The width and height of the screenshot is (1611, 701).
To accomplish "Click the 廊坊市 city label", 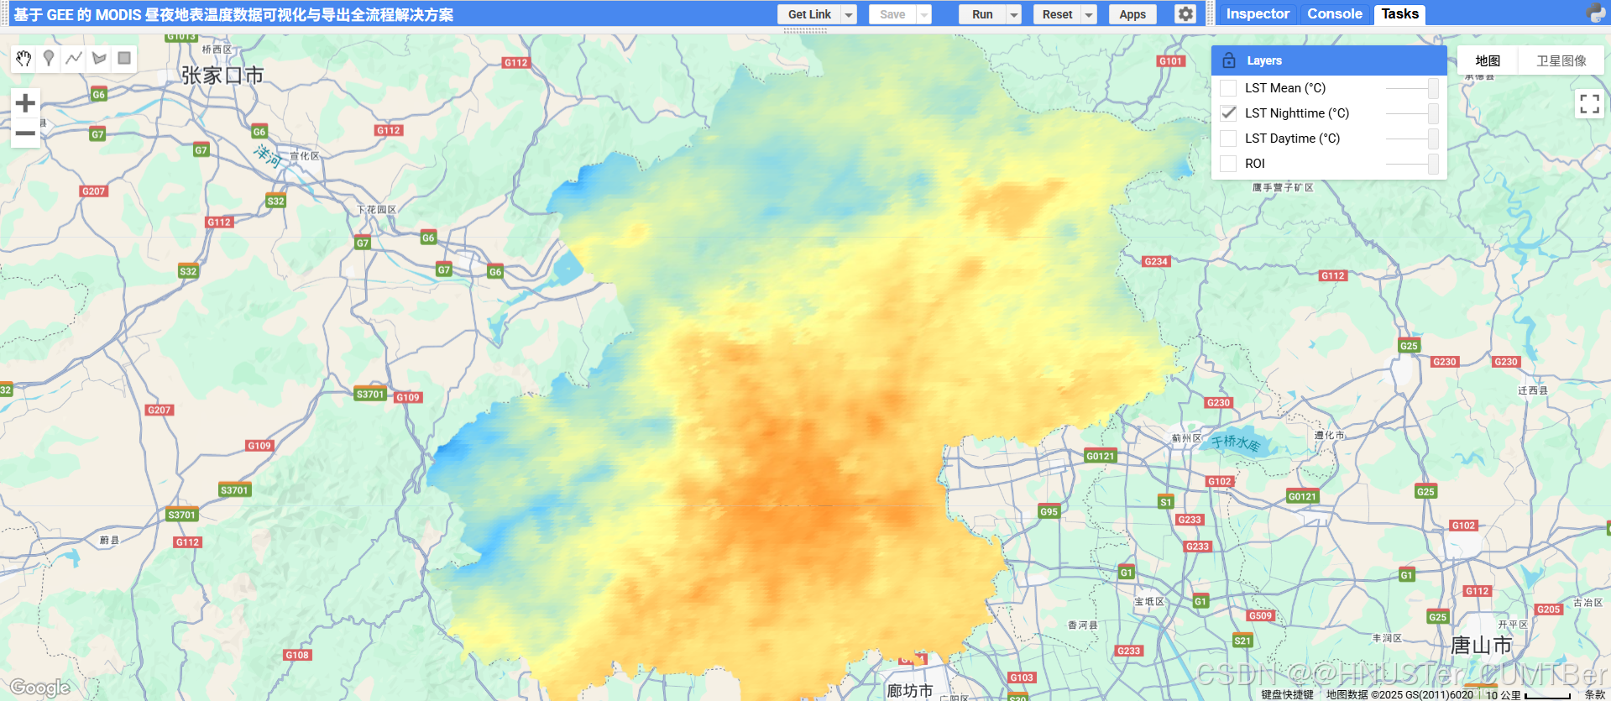I will click(x=910, y=690).
